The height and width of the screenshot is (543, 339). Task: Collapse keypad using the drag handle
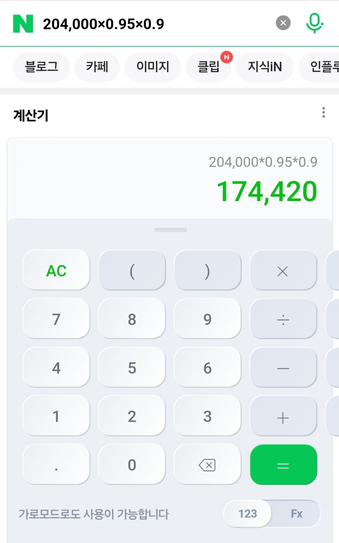tap(170, 230)
